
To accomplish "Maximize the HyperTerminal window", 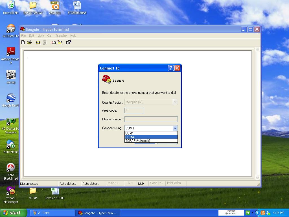I will coord(250,29).
